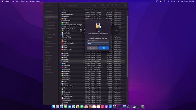This screenshot has height=110, width=196.
Task: Cancel the Finder password dialog
Action: 92,48
